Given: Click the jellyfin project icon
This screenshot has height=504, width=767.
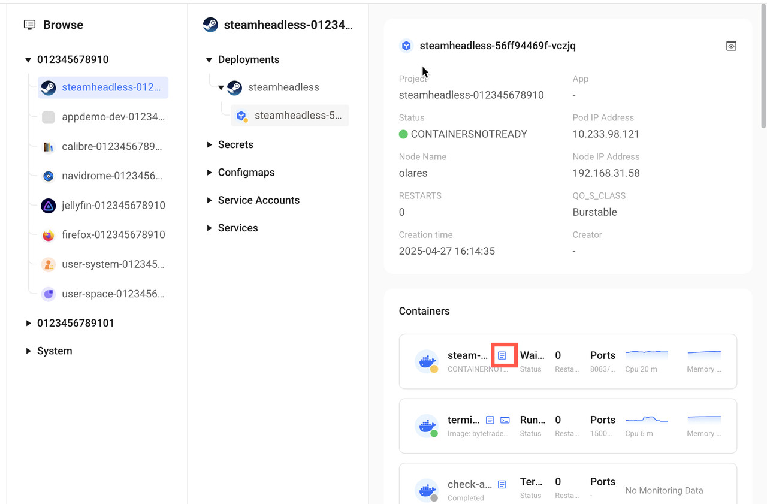Looking at the screenshot, I should pos(49,206).
